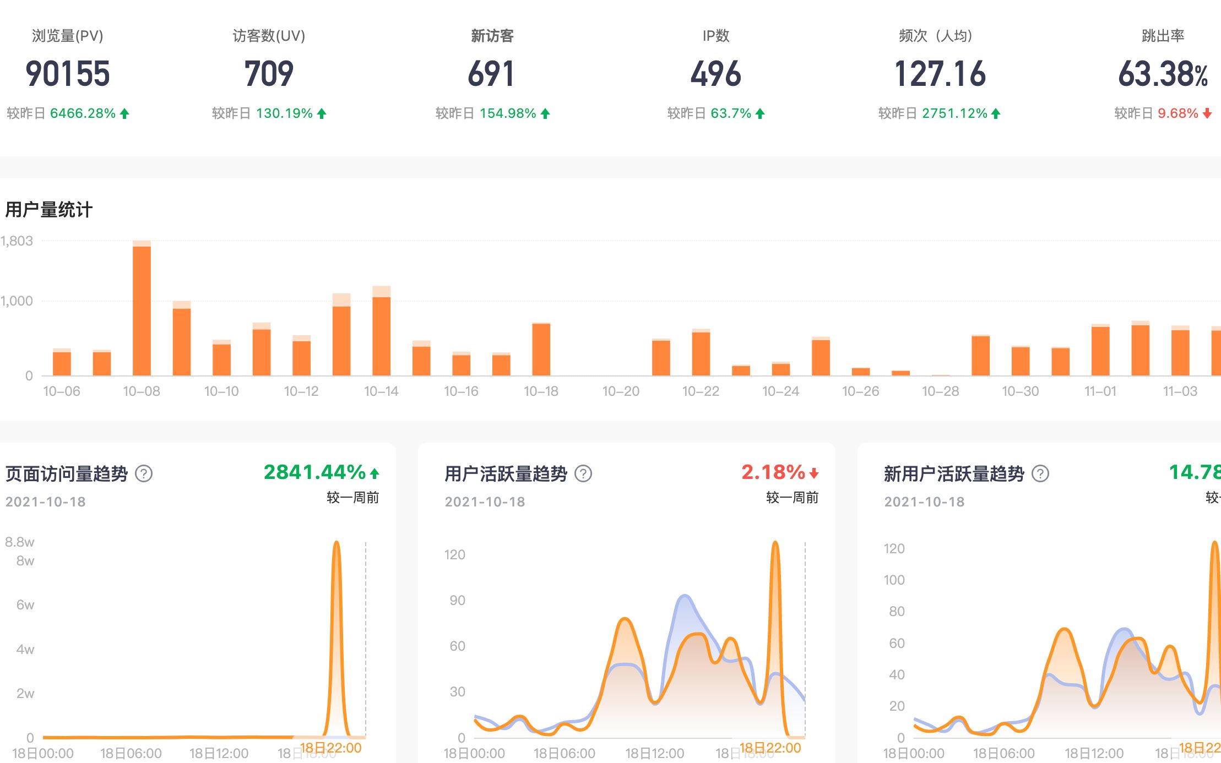Viewport: 1221px width, 763px height.
Task: Click 2021-10-18 date in user activity card
Action: coord(485,502)
